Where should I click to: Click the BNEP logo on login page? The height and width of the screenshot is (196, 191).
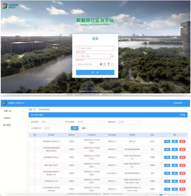click(x=10, y=6)
